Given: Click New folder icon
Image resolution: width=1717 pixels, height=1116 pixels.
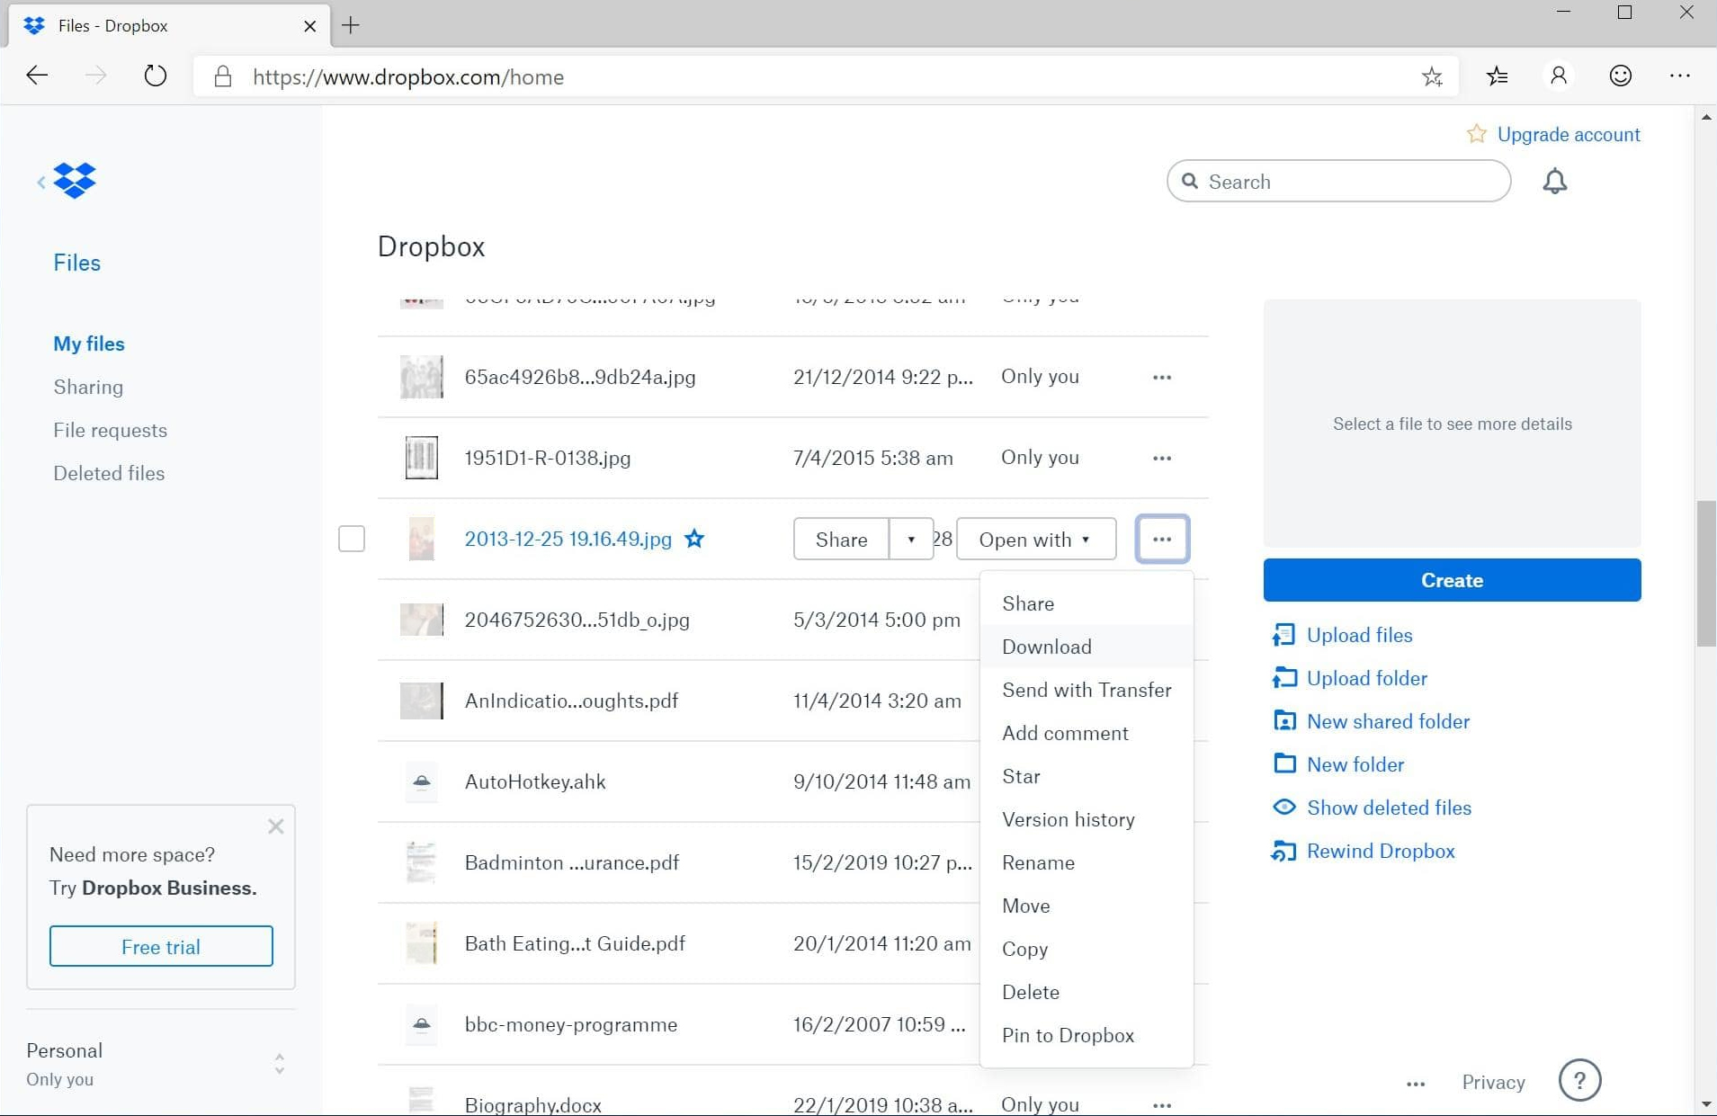Looking at the screenshot, I should pos(1283,764).
